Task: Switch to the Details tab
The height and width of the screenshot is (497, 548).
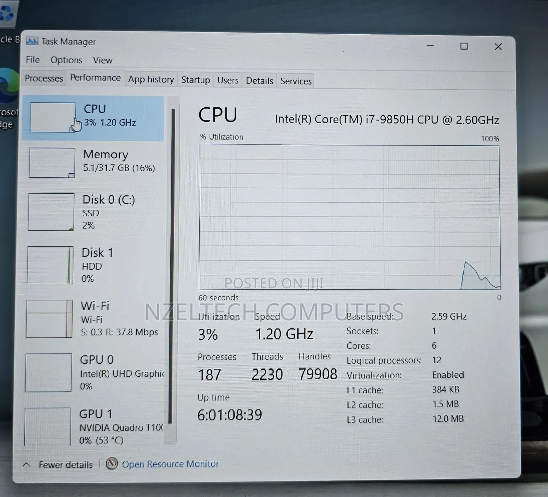Action: click(x=259, y=81)
